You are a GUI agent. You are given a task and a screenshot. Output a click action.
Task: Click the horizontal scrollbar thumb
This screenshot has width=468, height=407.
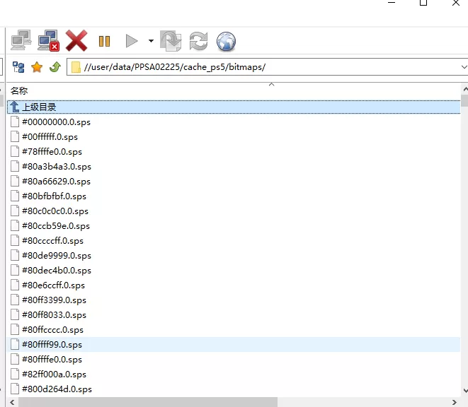click(x=148, y=402)
